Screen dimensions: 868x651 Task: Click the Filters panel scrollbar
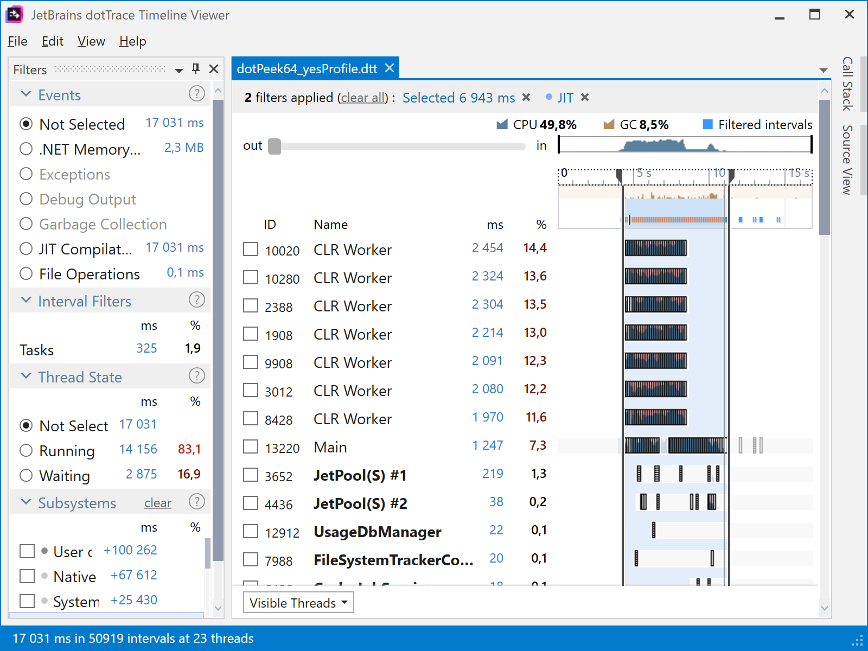218,330
